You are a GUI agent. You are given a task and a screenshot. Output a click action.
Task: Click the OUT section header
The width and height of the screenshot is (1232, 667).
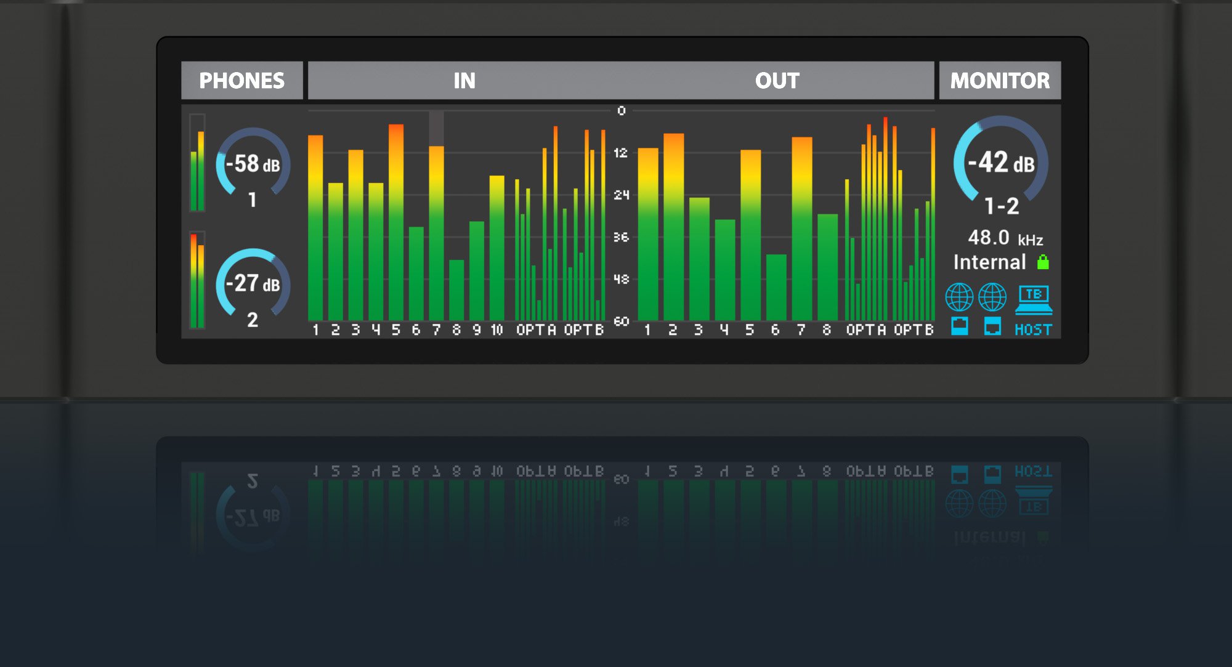[777, 81]
